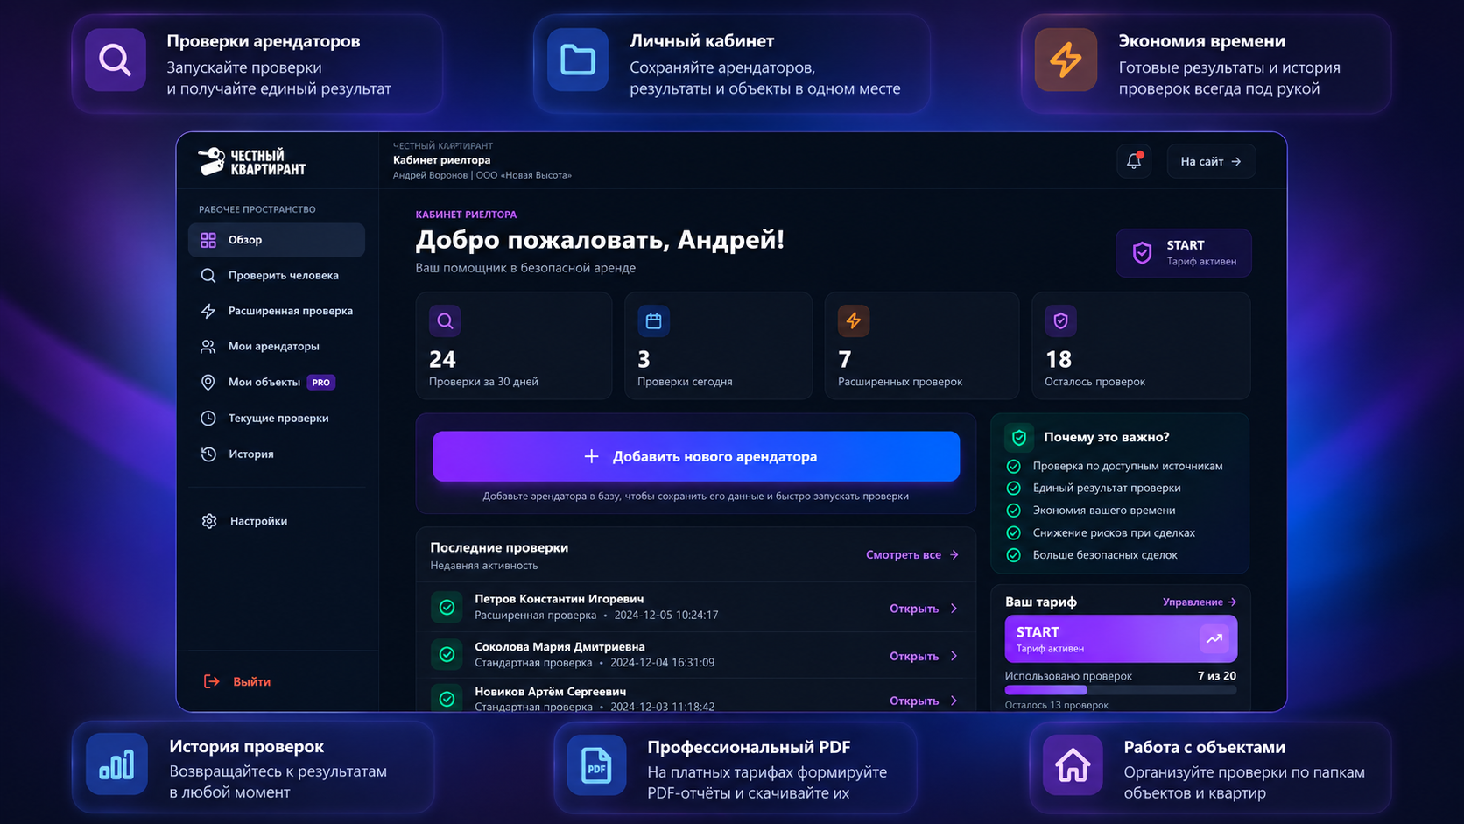Screen dimensions: 1464x824
Task: Click status check icon for Петров Константин Игоревич
Action: 447,608
